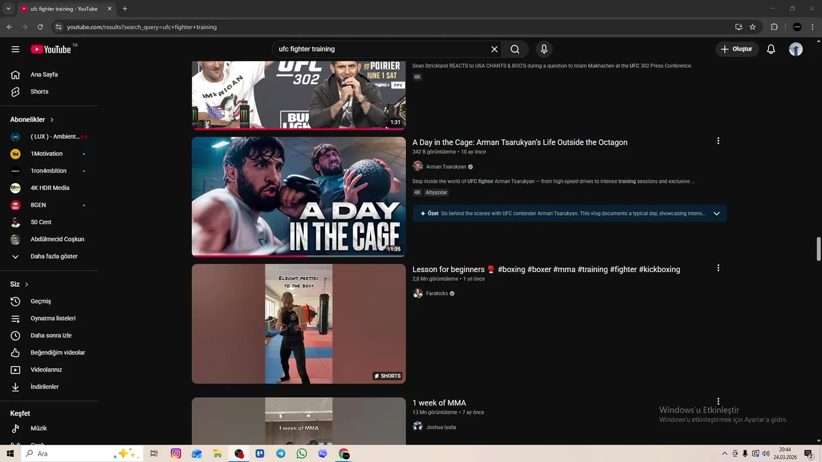
Task: Open Daha sonra izle watch later
Action: (49, 336)
